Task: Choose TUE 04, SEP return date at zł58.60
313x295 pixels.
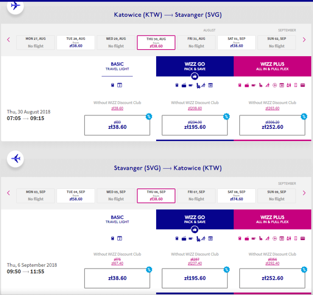Action: tap(76, 196)
